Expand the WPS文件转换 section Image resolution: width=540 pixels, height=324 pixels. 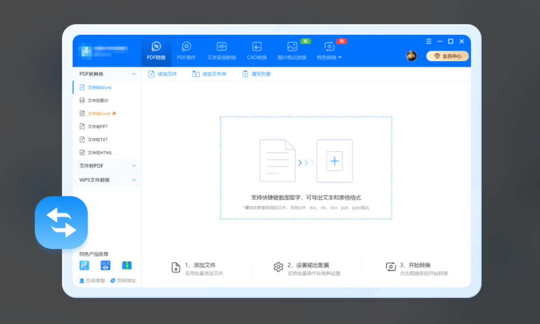pos(107,180)
